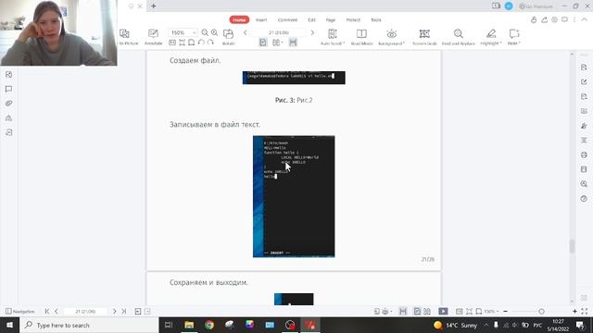Screen dimensions: 593x333
Task: Open the comments panel in left sidebar
Action: (8, 89)
